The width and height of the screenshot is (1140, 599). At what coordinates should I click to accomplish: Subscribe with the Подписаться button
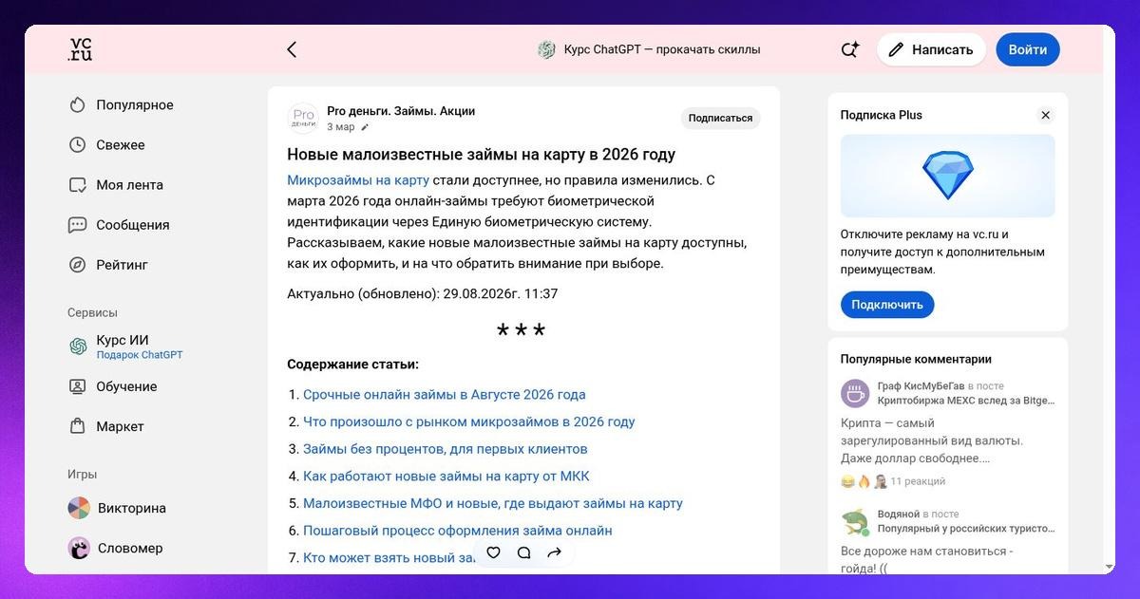720,118
